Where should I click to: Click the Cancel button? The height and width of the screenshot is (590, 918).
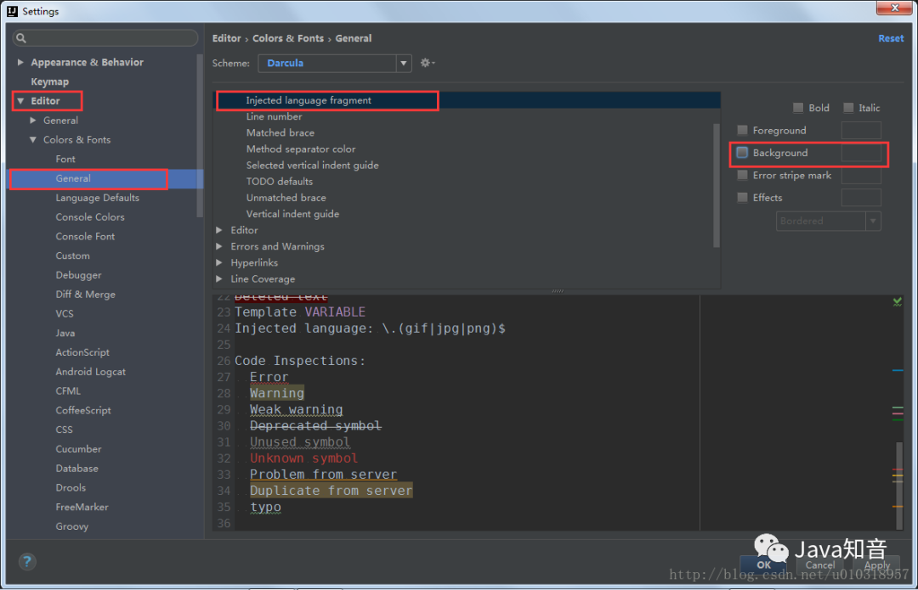pos(819,565)
